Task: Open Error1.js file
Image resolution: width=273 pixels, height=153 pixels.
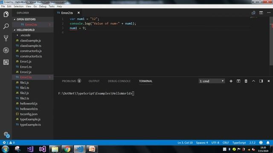Action: 33,61
